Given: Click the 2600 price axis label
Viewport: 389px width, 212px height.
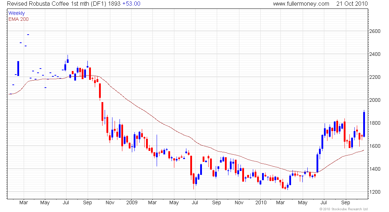Looking at the screenshot, I should [375, 31].
